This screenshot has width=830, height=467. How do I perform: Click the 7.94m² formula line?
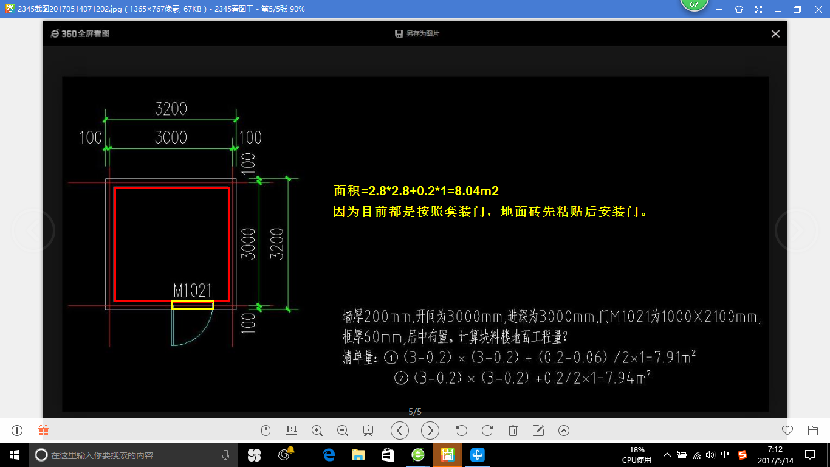click(523, 378)
